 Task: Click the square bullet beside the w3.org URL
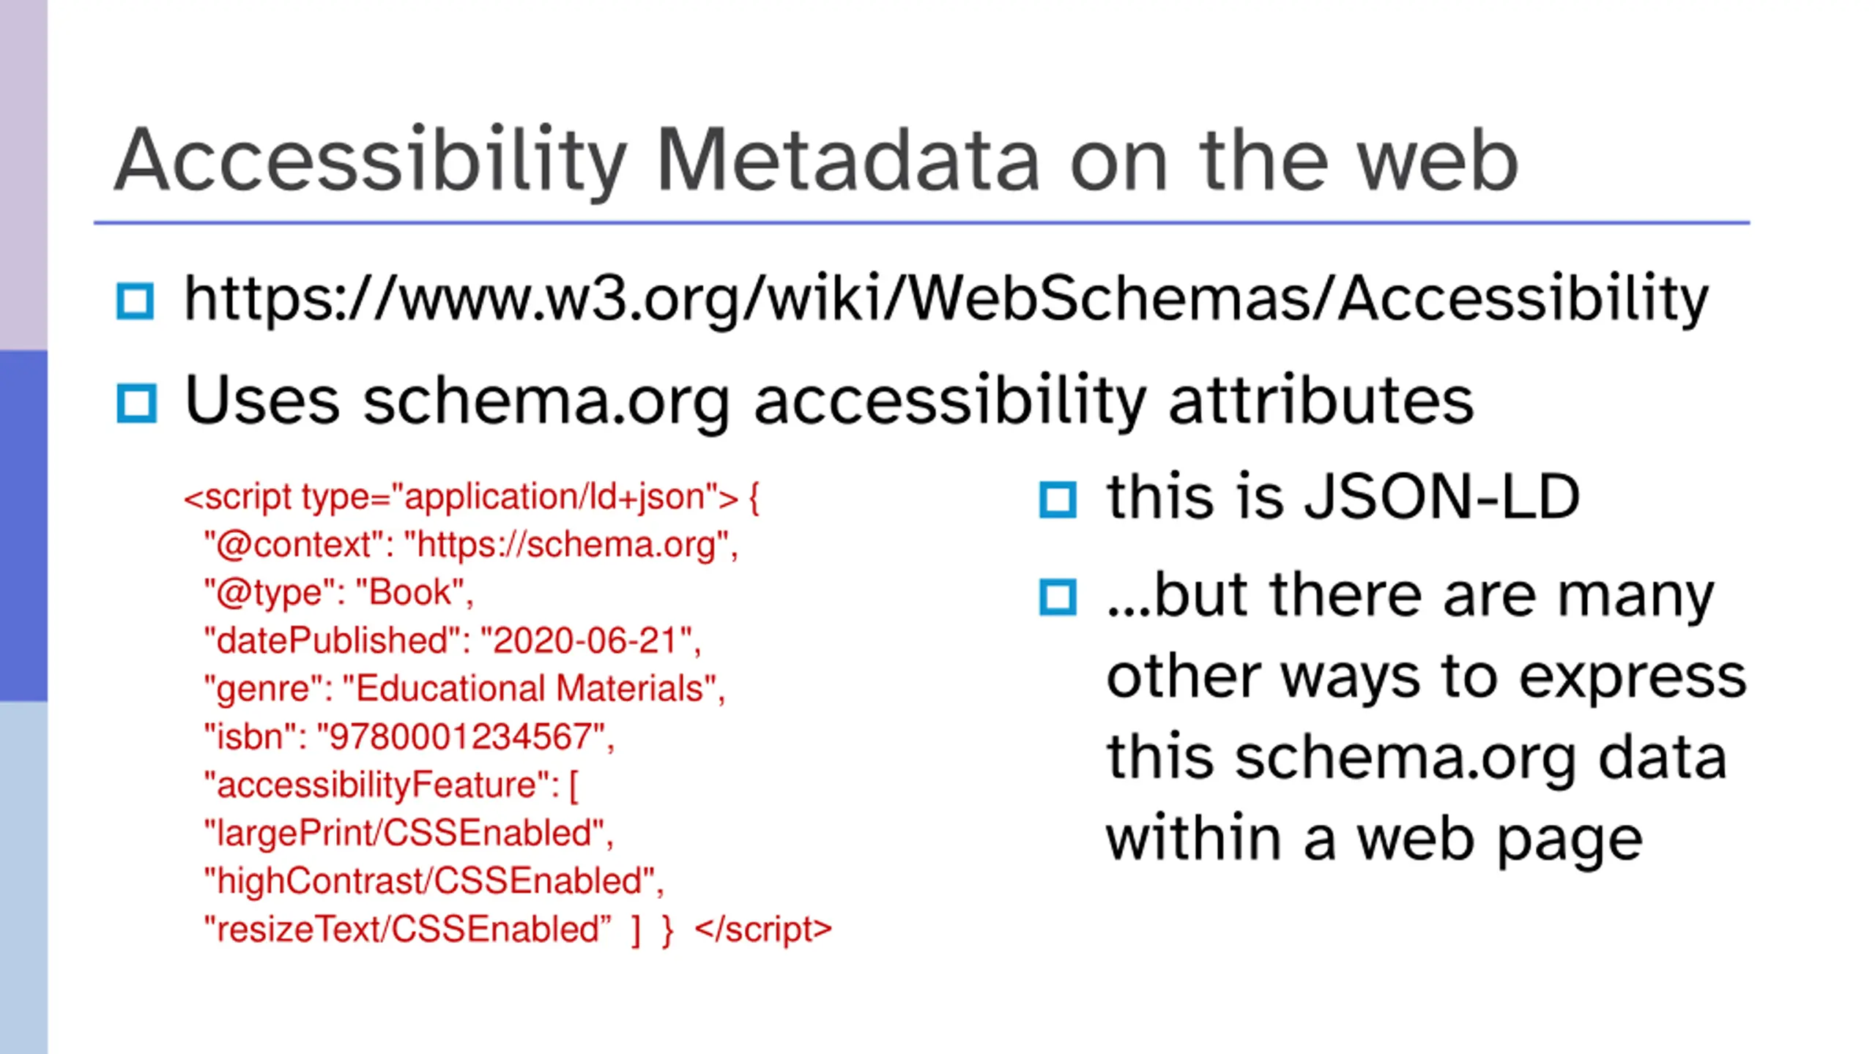(135, 301)
